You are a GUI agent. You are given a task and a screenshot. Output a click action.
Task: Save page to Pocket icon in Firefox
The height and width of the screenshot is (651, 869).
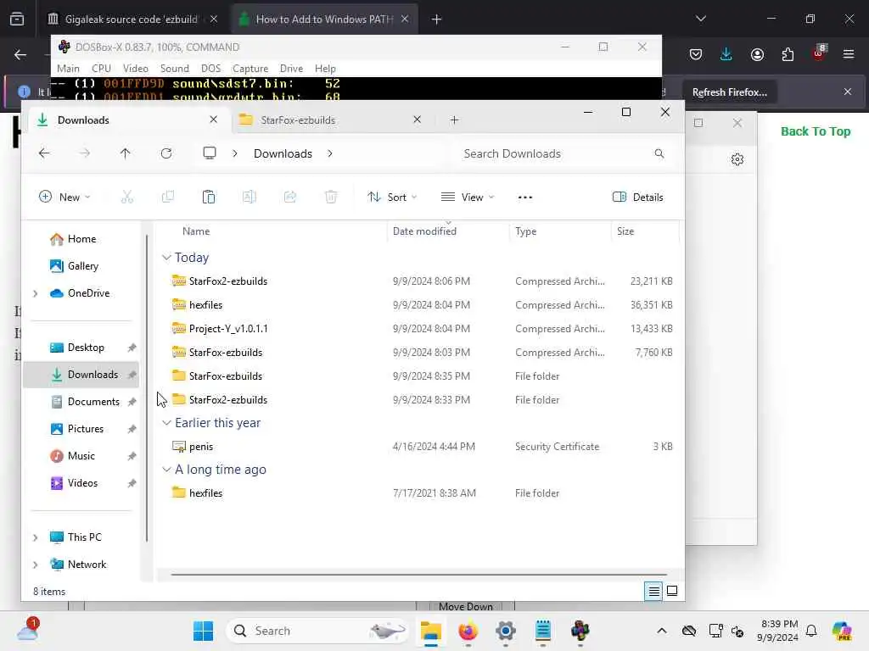[x=696, y=54]
